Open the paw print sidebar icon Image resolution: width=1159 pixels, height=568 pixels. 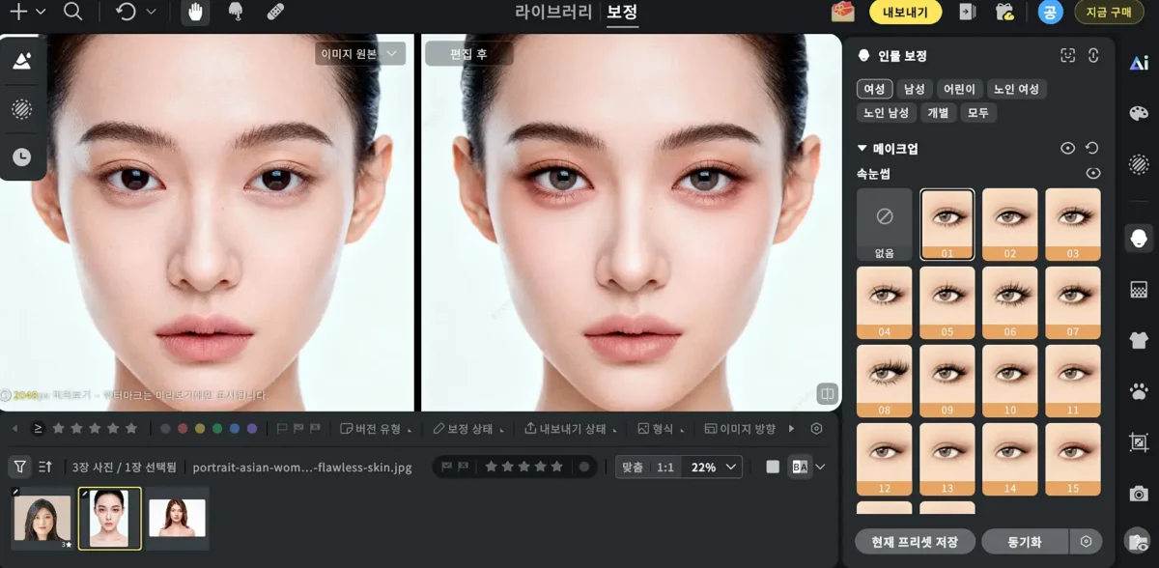(x=1139, y=391)
